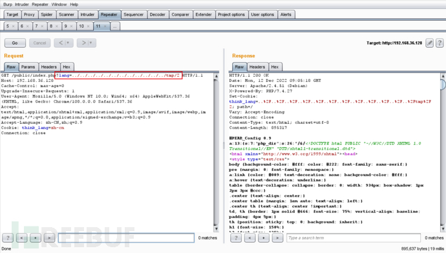
Task: Close Repeater tab 10
Action: tap(88, 26)
